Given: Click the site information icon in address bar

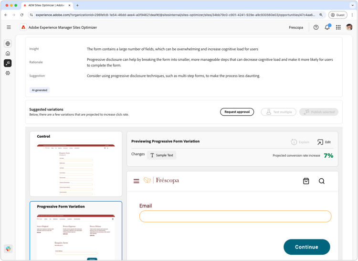Looking at the screenshot, I should [x=32, y=15].
